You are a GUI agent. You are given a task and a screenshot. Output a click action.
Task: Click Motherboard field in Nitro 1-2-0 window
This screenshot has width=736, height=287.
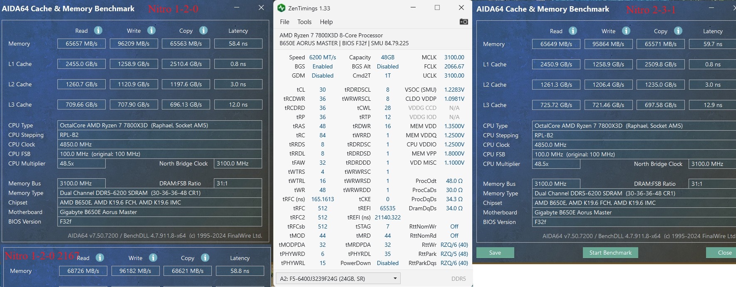[160, 212]
